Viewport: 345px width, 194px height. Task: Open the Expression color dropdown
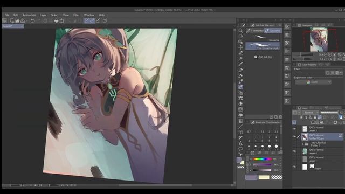[x=313, y=82]
